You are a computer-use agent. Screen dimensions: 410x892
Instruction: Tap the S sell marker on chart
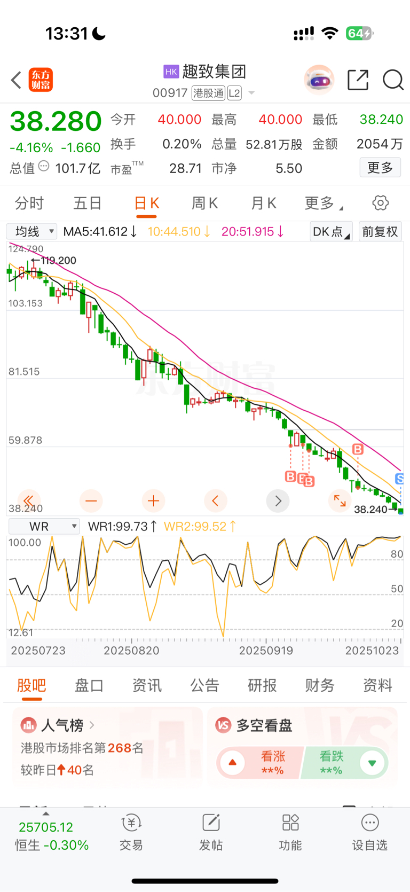click(x=399, y=479)
